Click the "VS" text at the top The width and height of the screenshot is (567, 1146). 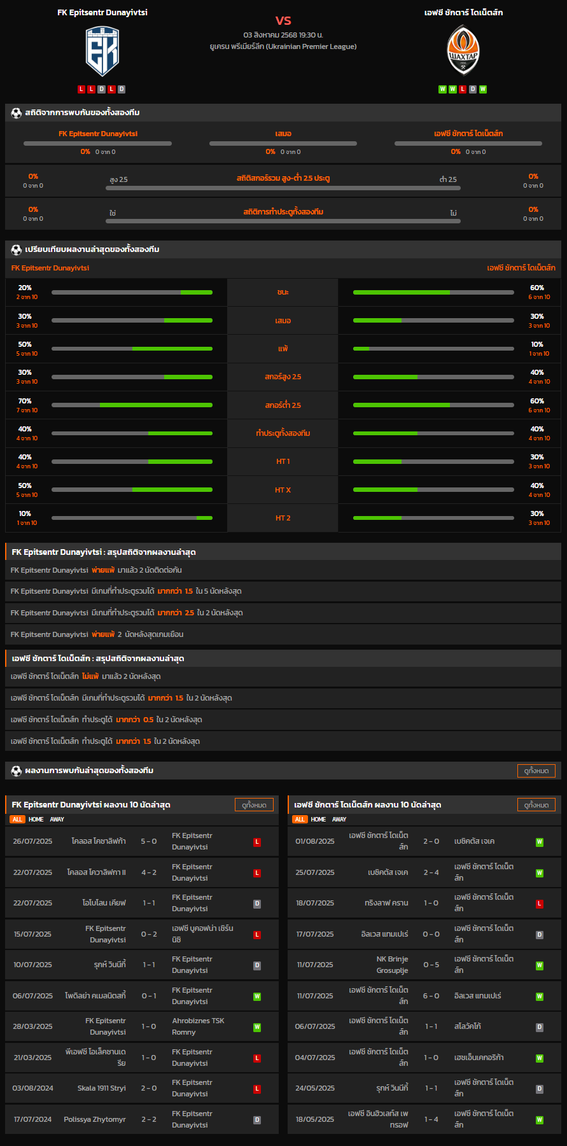[283, 20]
